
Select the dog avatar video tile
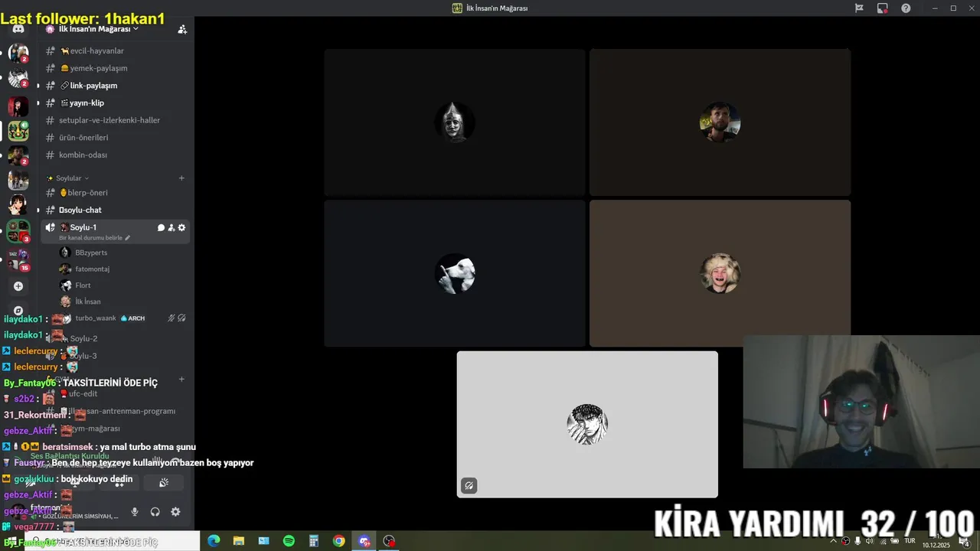pyautogui.click(x=455, y=273)
